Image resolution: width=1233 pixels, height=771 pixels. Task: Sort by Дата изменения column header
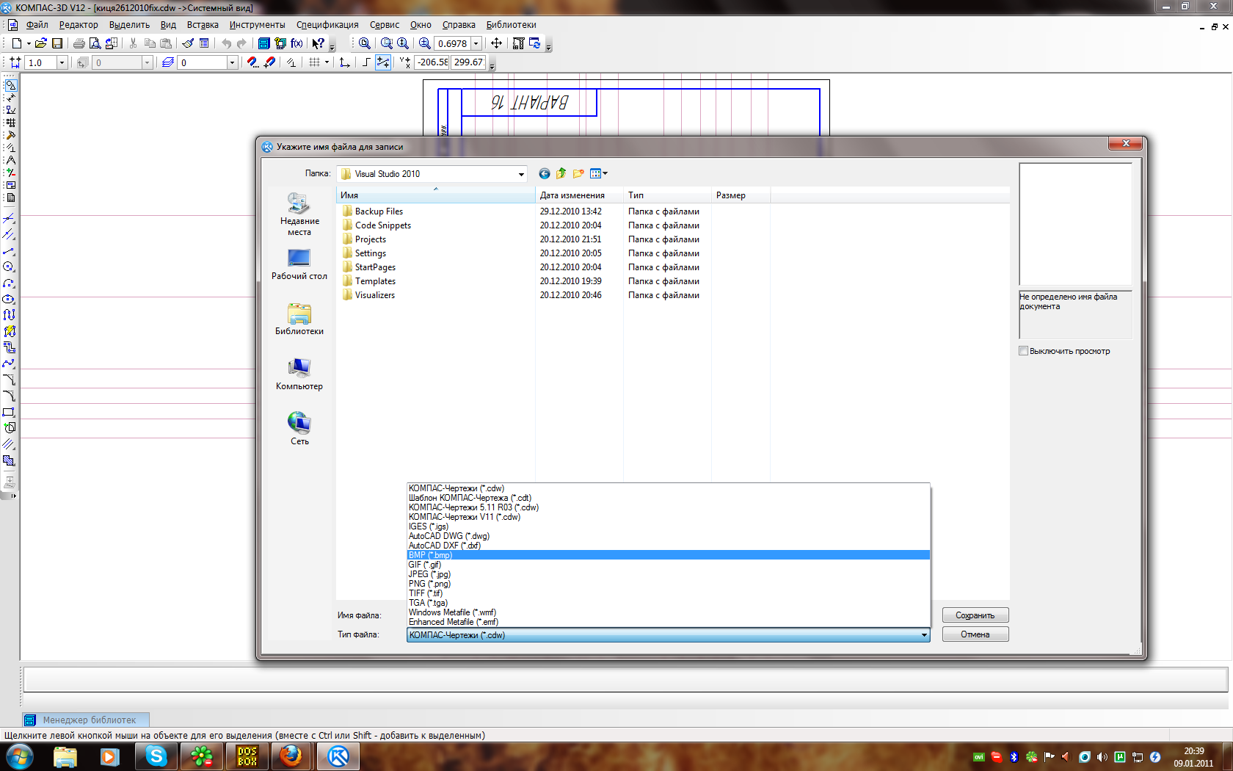(x=579, y=195)
